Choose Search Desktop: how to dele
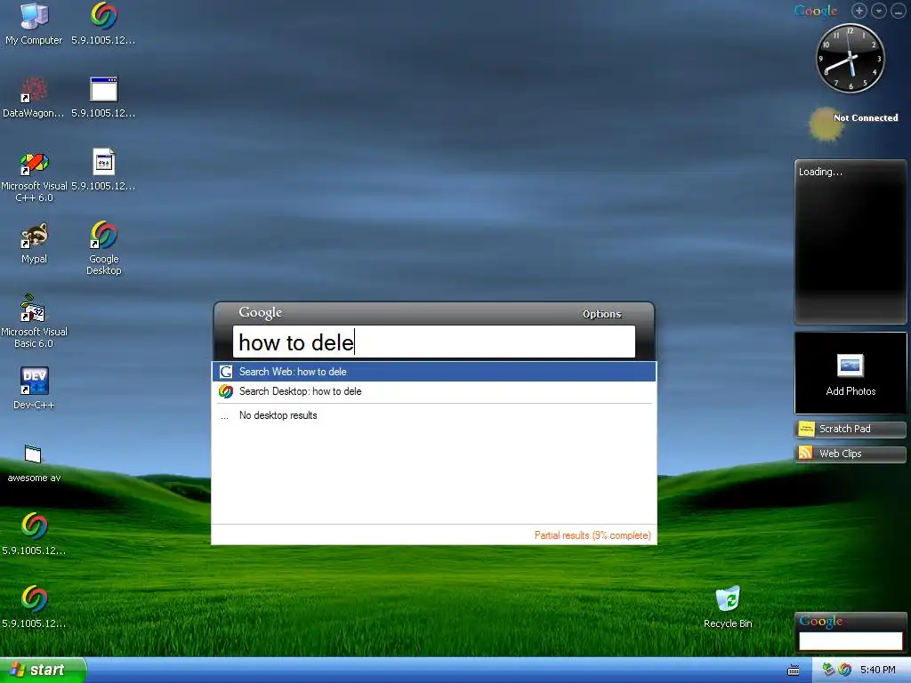This screenshot has width=911, height=683. coord(434,391)
